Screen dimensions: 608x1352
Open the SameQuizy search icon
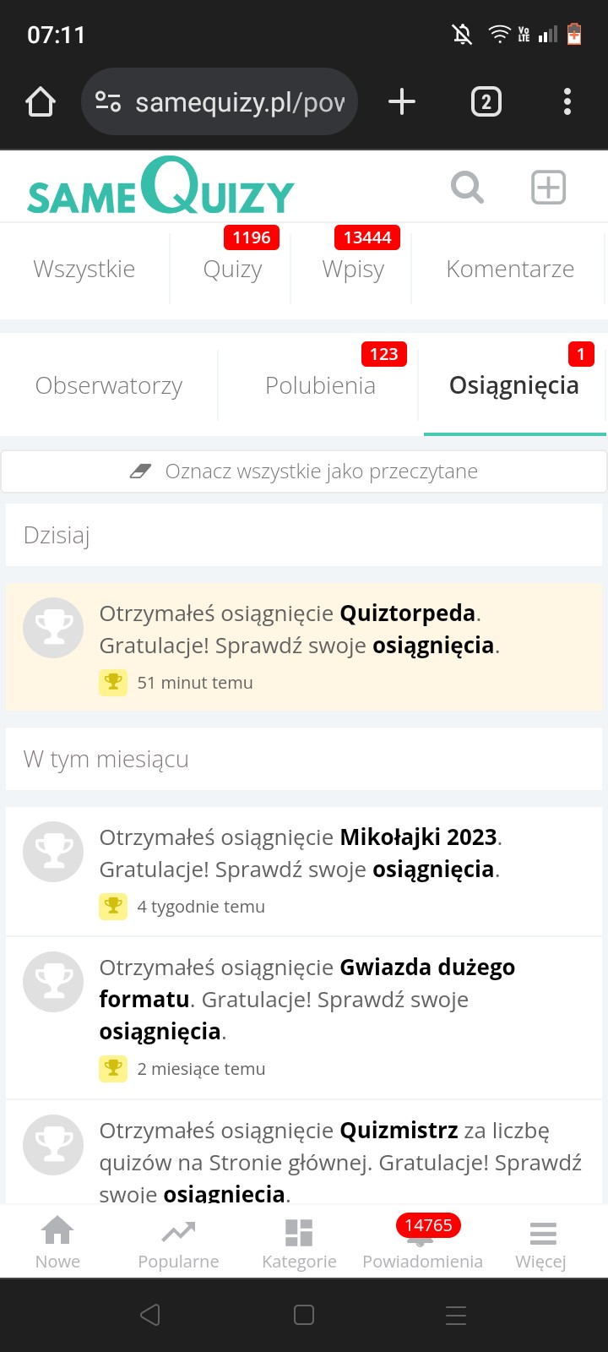click(467, 188)
